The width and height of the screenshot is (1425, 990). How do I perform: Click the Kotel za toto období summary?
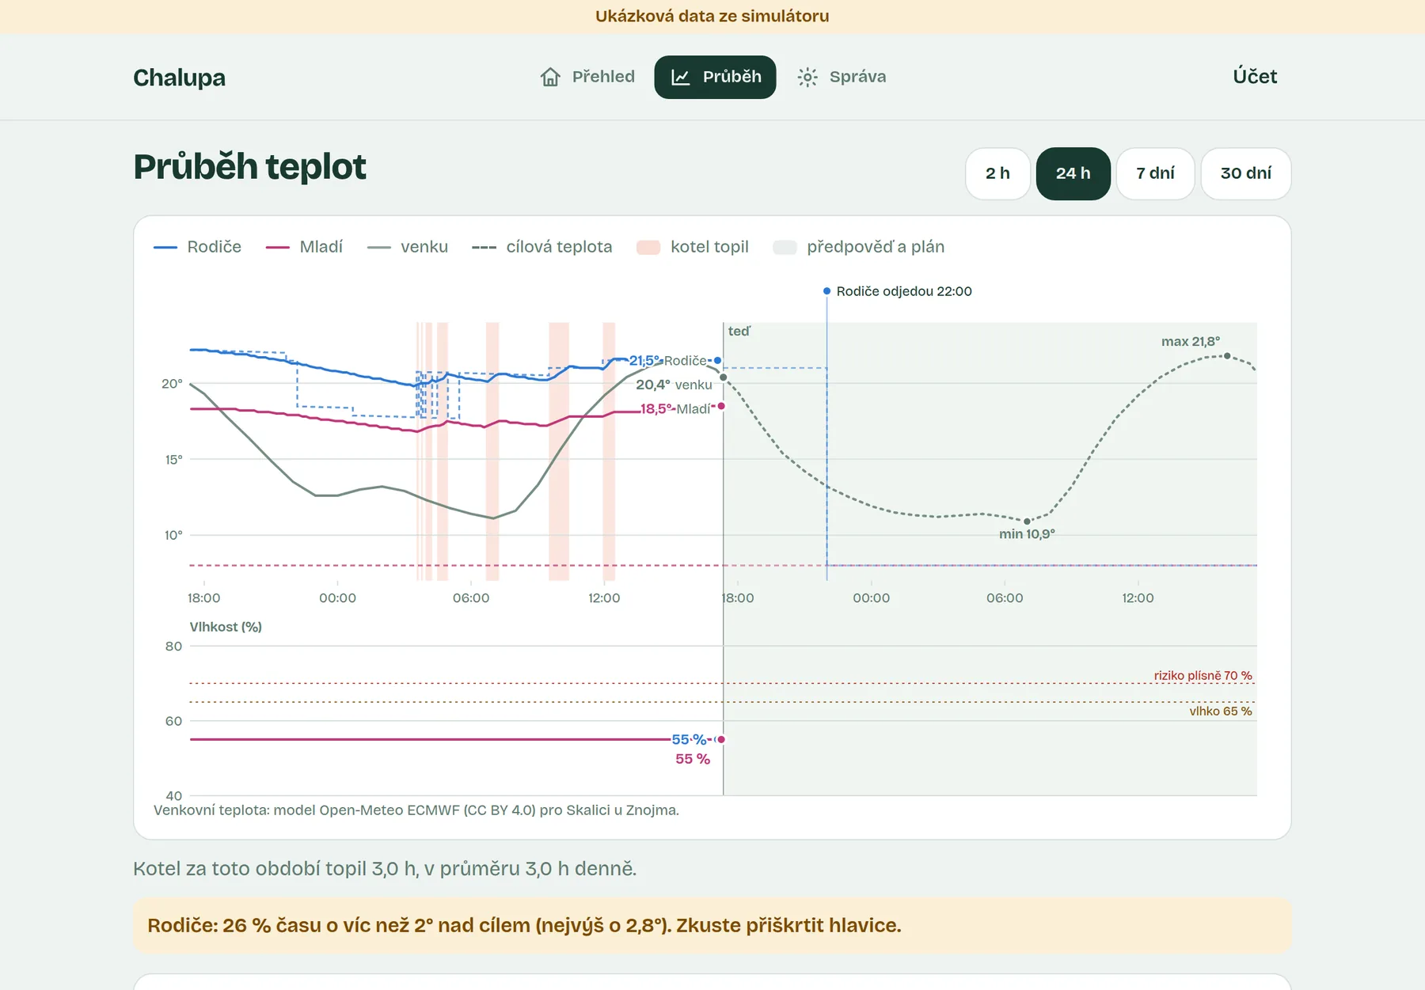pos(385,869)
